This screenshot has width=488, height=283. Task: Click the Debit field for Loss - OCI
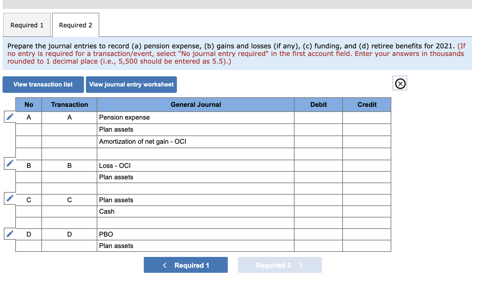(x=318, y=165)
